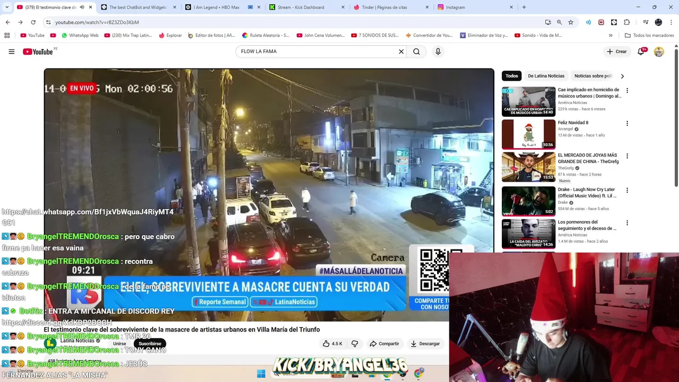This screenshot has width=679, height=382.
Task: Open the Chrome apps grid in bookmarks bar
Action: (7, 36)
